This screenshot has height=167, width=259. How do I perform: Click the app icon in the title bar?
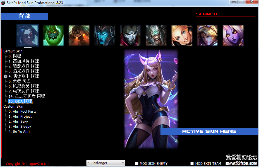click(3, 3)
